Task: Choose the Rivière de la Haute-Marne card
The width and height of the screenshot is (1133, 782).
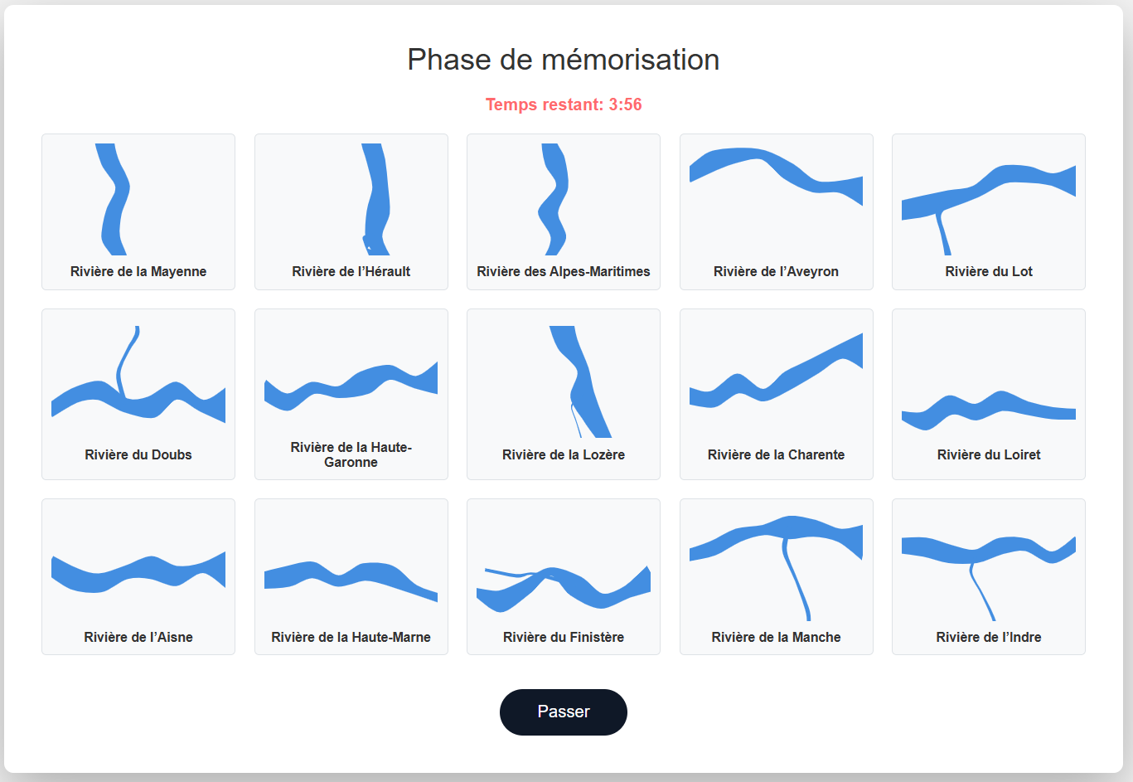Action: click(351, 576)
